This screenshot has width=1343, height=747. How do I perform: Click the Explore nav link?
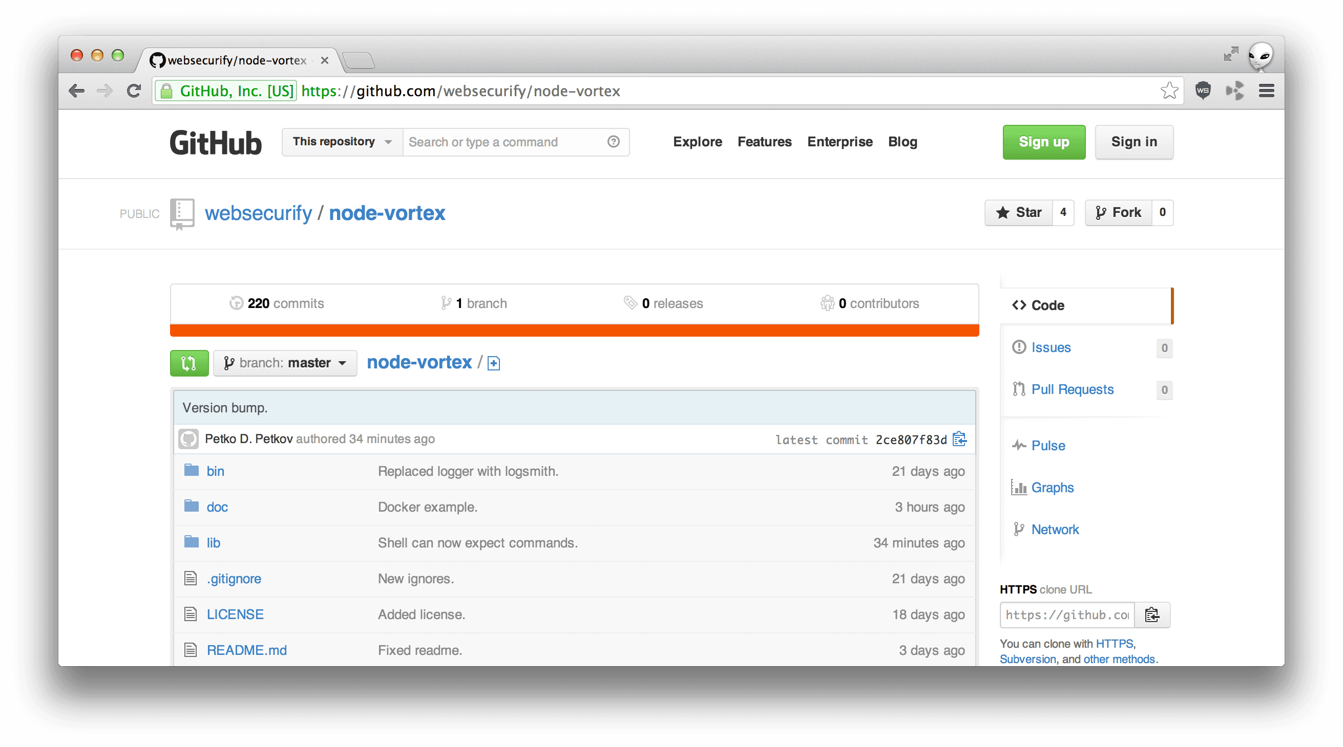[697, 142]
